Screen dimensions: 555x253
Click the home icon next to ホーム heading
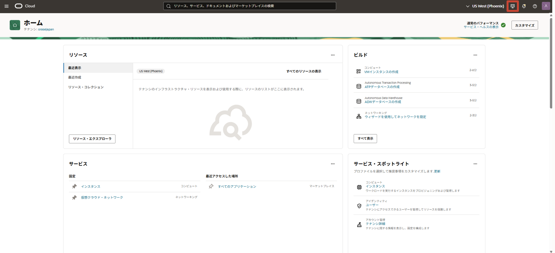click(x=15, y=25)
